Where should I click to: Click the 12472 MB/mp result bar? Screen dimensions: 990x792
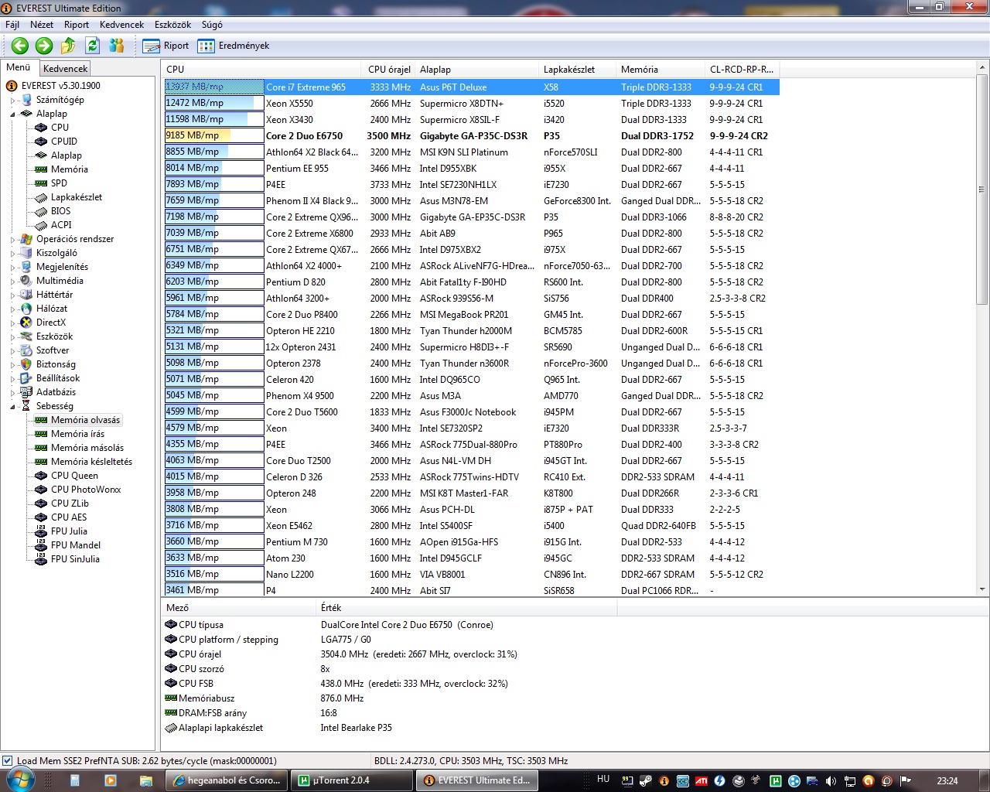click(214, 103)
